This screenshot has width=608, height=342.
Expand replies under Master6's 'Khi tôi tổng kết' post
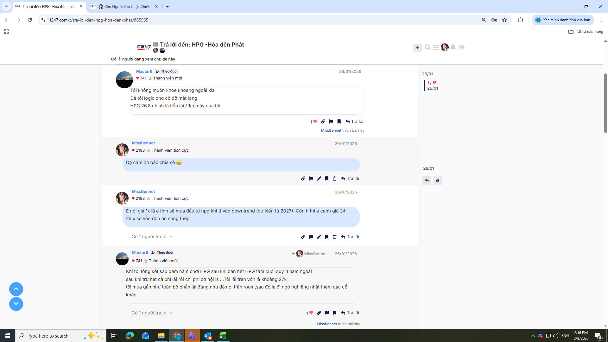[x=152, y=313]
